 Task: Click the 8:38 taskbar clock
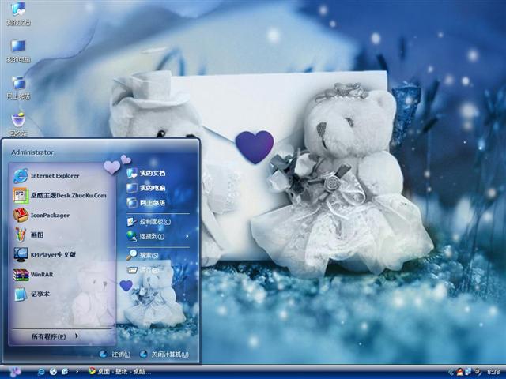click(493, 372)
